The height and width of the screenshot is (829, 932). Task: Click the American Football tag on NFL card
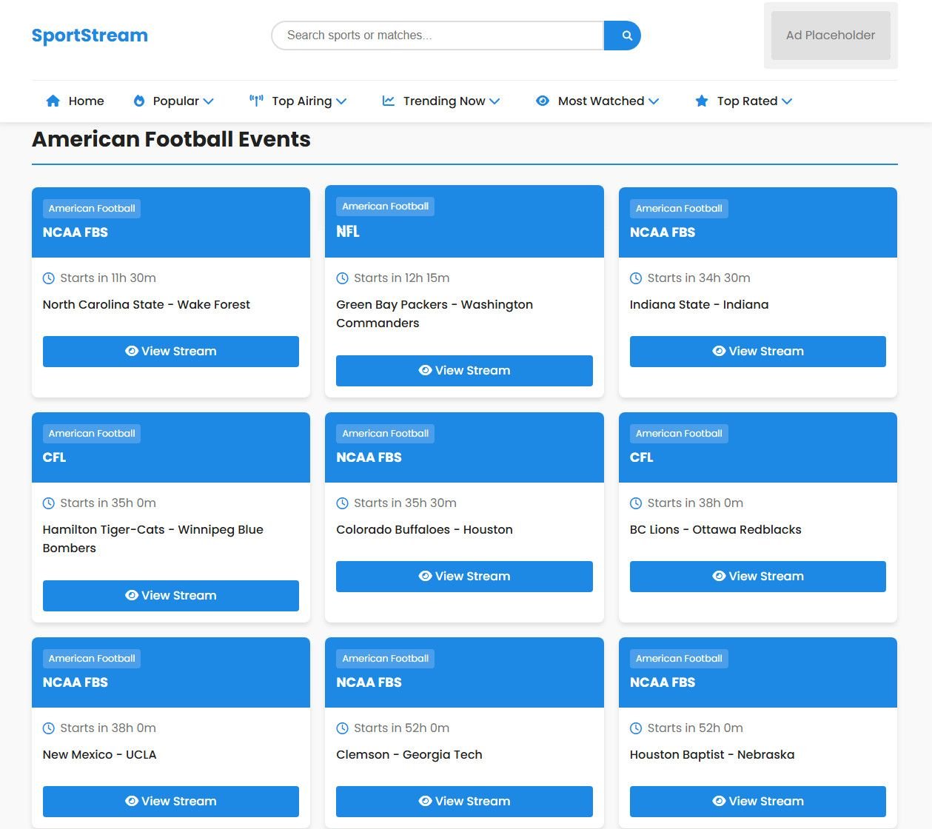tap(385, 207)
